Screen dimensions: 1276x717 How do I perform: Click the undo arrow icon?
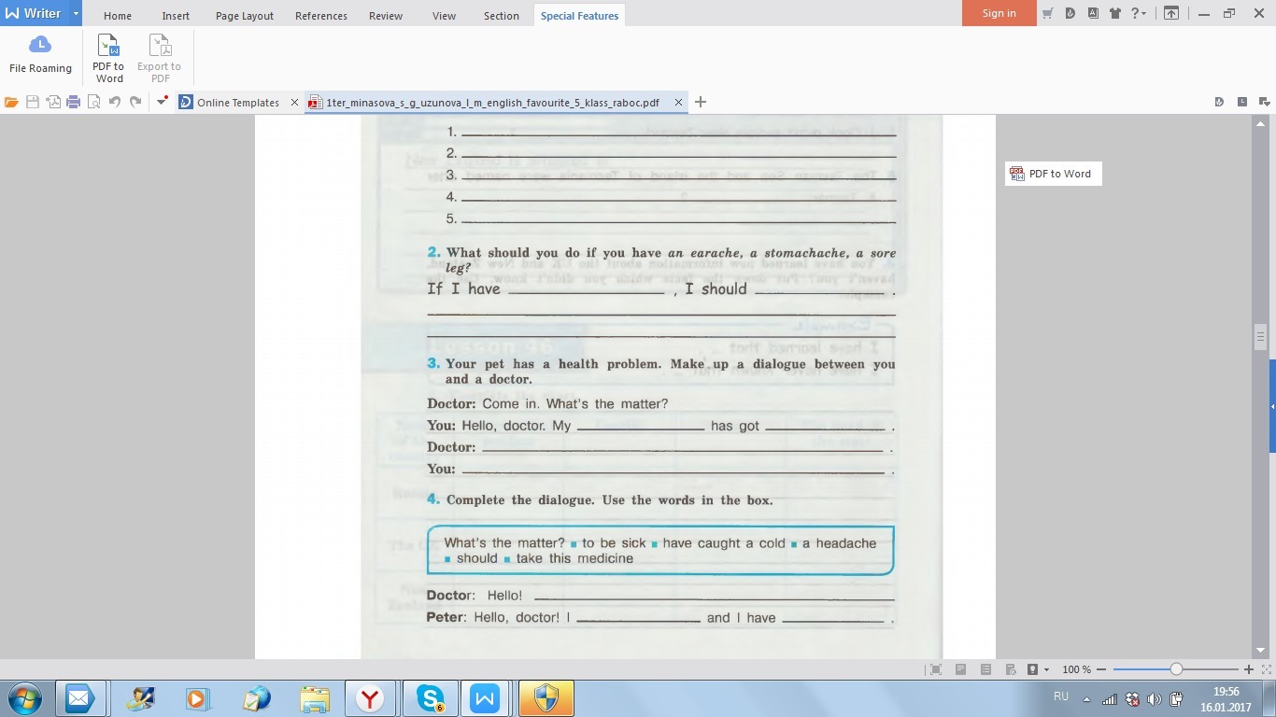tap(114, 103)
